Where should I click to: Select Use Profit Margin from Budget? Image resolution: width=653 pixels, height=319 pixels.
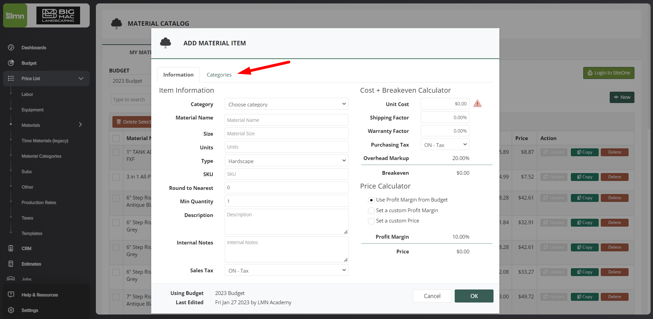pyautogui.click(x=371, y=200)
